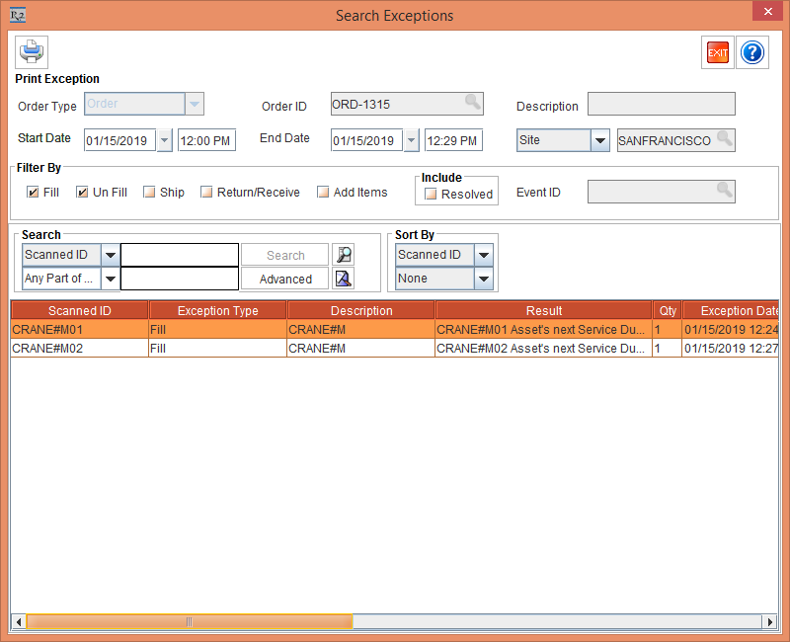Image resolution: width=790 pixels, height=642 pixels.
Task: Select the CRANE#M02 row in the table
Action: pos(79,348)
